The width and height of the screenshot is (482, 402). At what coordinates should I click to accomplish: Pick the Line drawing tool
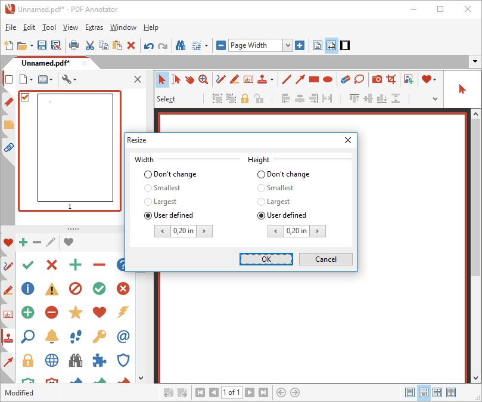(x=287, y=79)
